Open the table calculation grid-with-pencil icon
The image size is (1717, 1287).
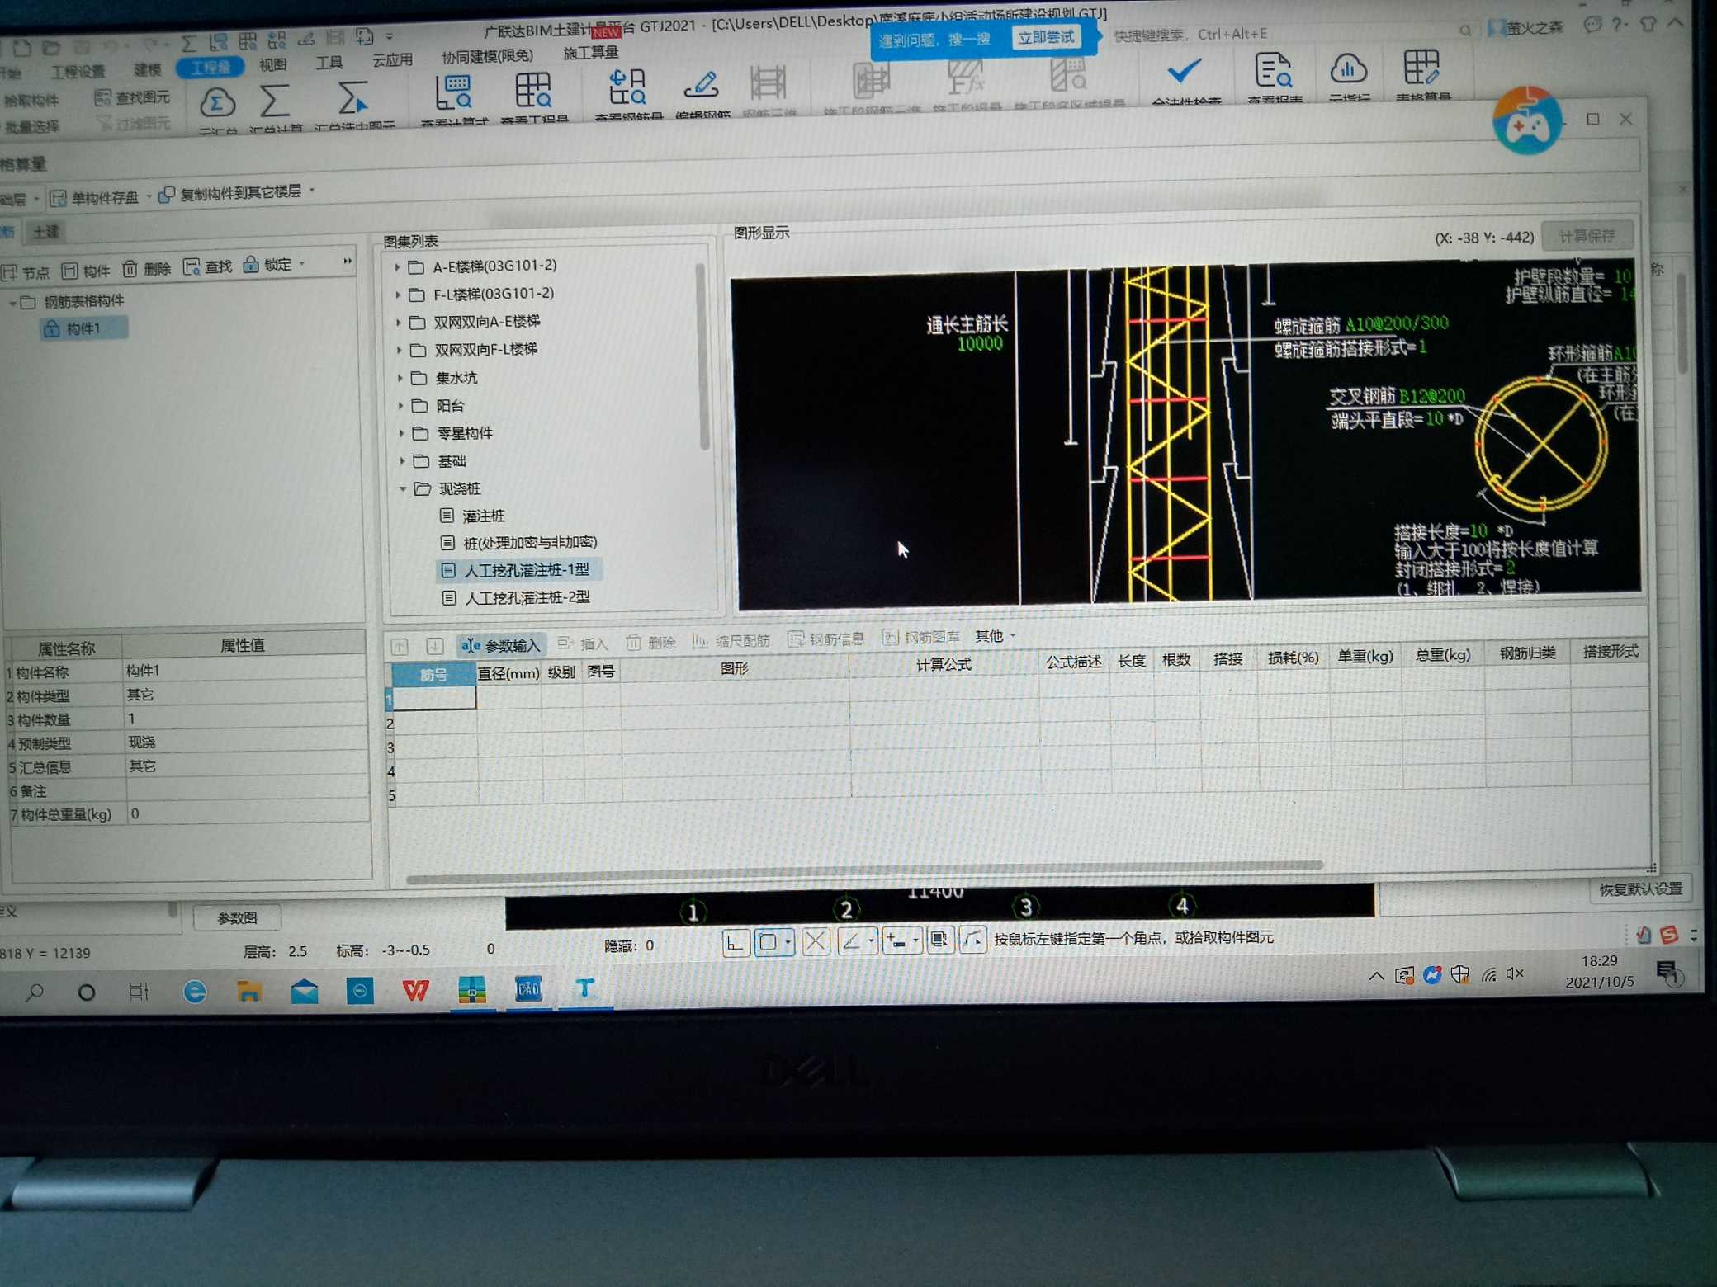pyautogui.click(x=1421, y=68)
